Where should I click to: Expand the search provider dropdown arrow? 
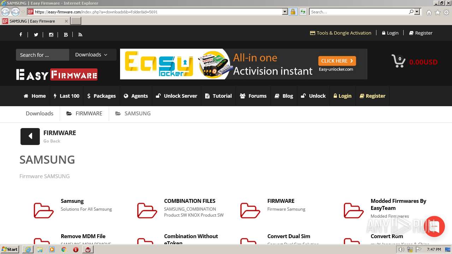click(417, 12)
